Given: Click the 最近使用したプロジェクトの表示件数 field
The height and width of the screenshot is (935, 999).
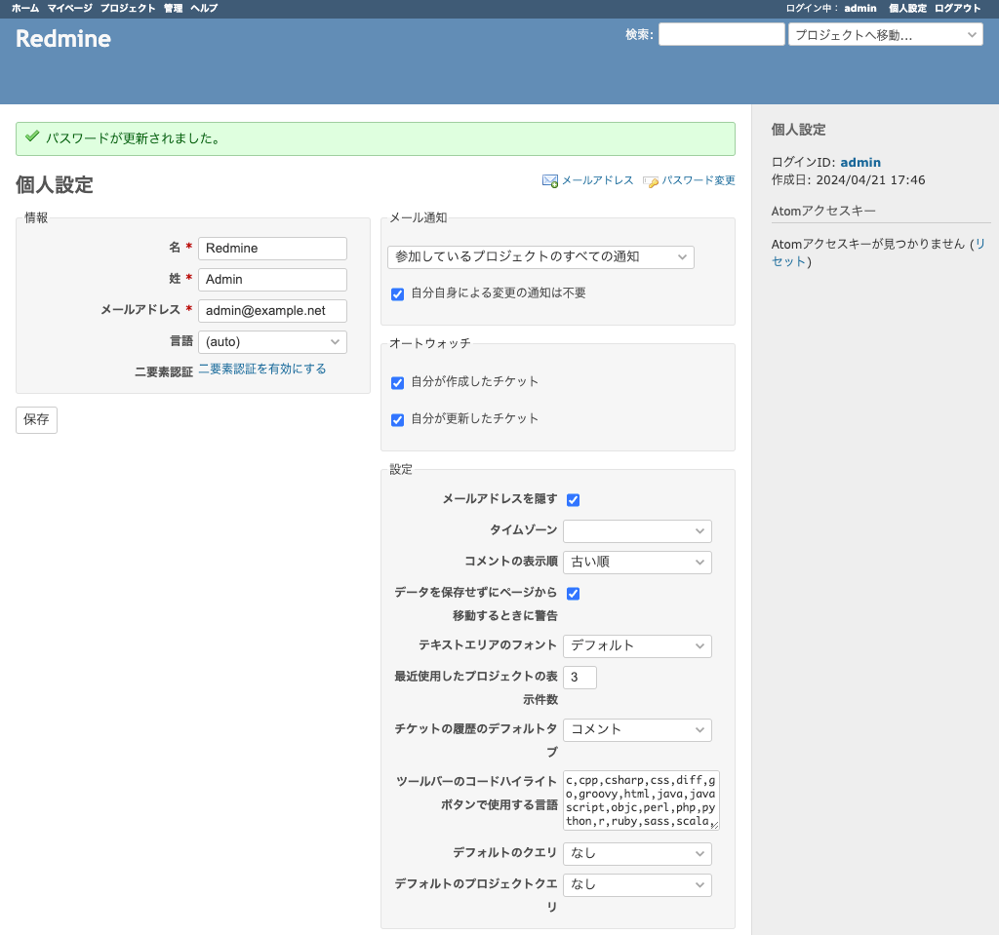Looking at the screenshot, I should (579, 678).
